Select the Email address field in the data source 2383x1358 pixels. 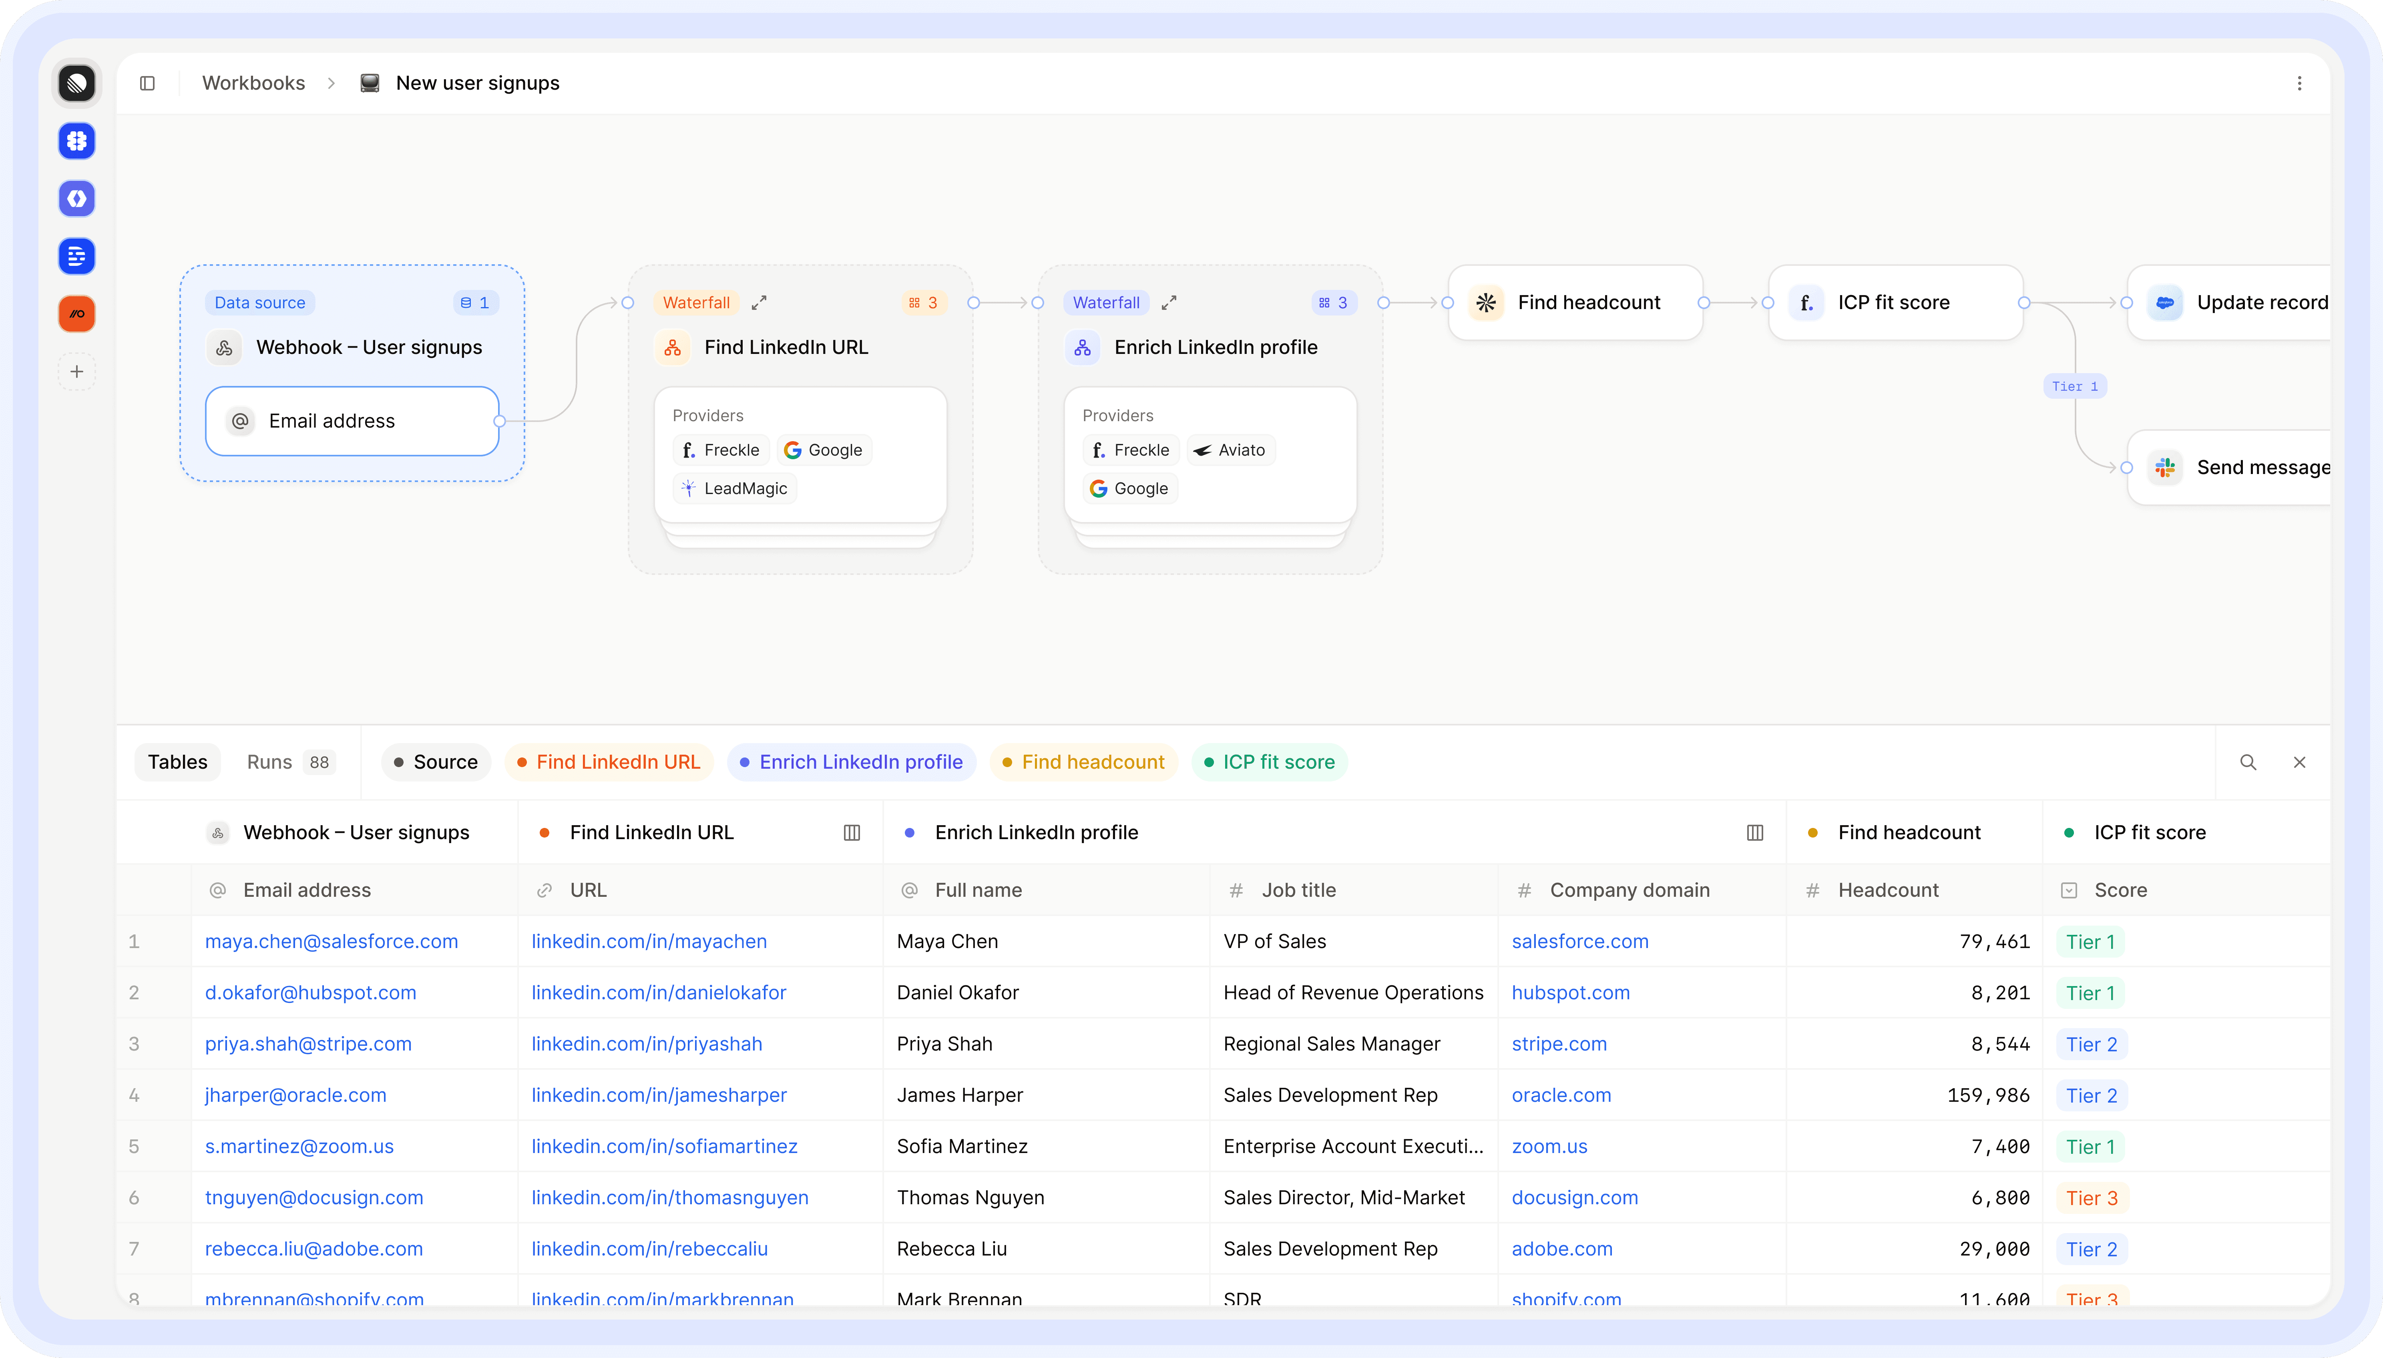[353, 421]
